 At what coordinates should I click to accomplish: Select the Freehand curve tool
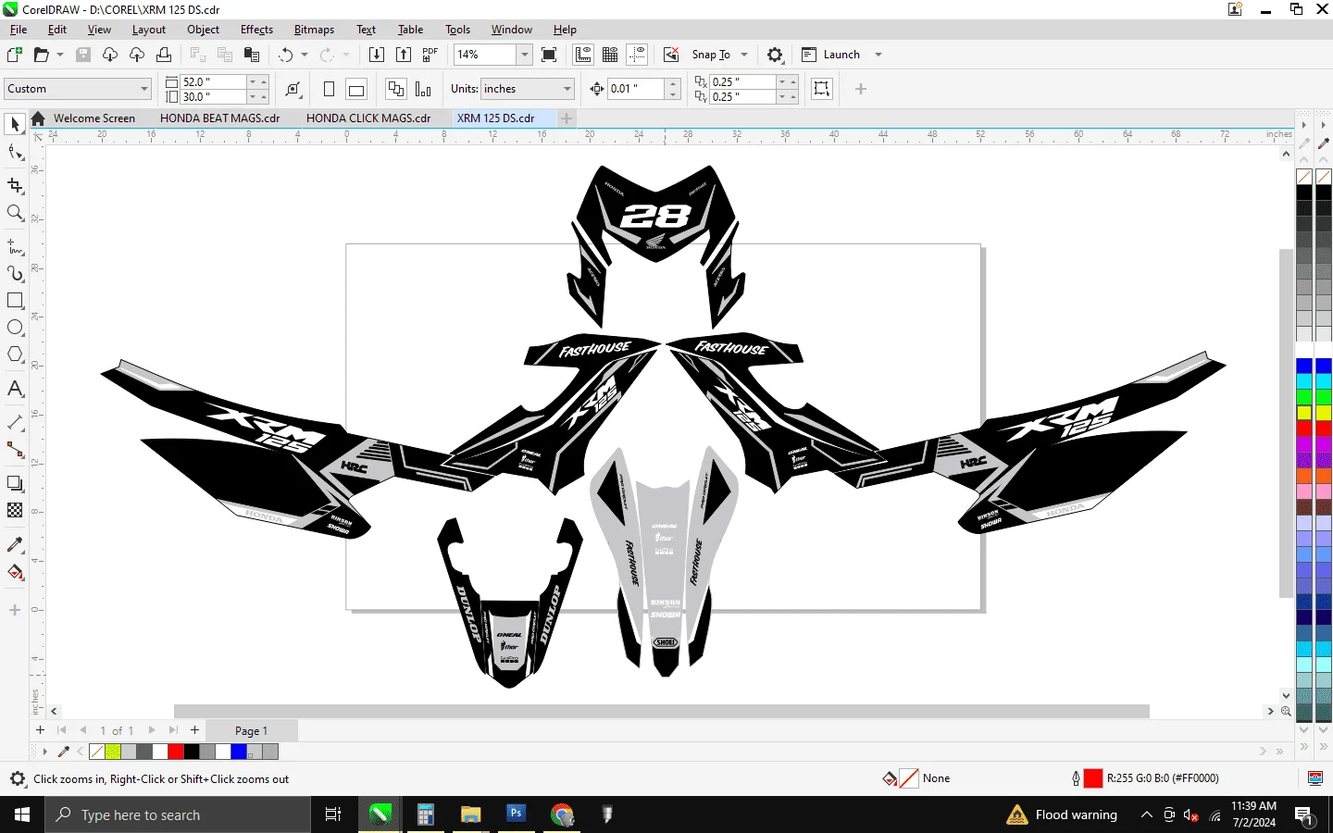coord(15,247)
